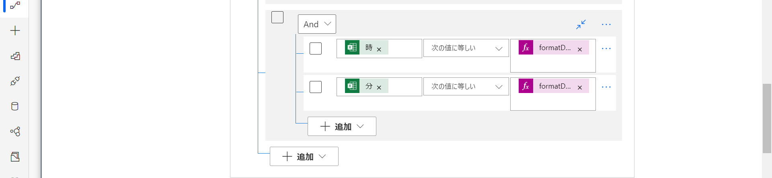Image resolution: width=772 pixels, height=178 pixels.
Task: Open the Data cylinder icon in sidebar
Action: 15,106
